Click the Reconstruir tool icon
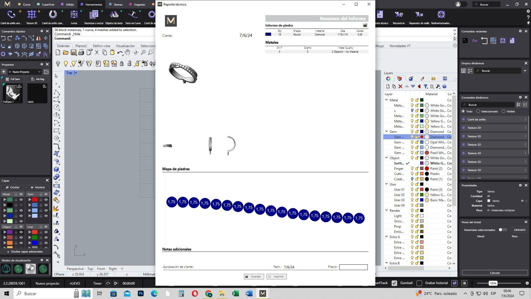Screen dimensions: 531x299 tap(399, 15)
